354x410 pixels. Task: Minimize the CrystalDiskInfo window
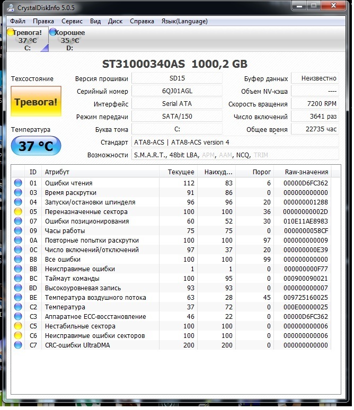pyautogui.click(x=299, y=6)
